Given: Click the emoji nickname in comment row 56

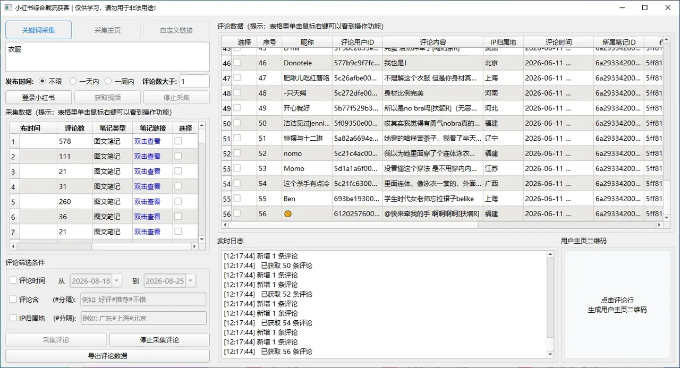Looking at the screenshot, I should [288, 213].
